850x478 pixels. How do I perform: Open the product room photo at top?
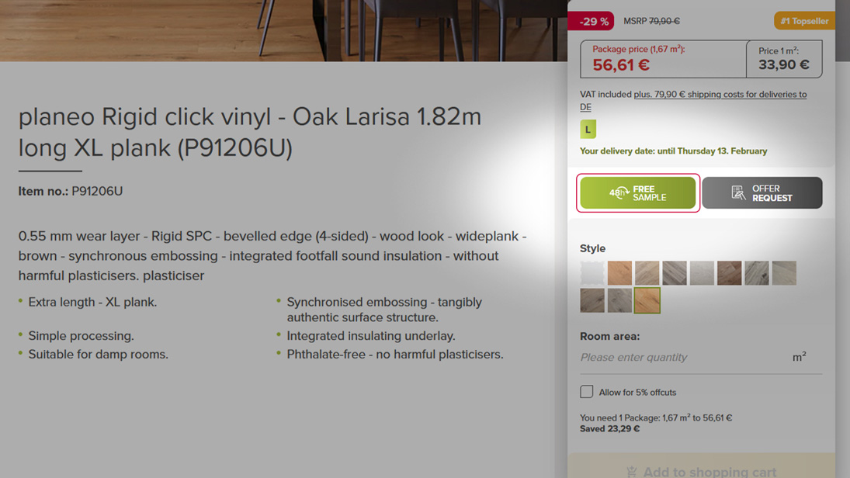283,29
